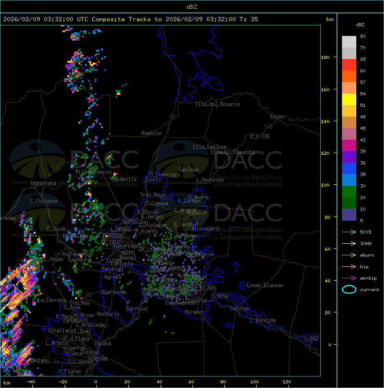Select the purple 36 dBZ color swatch
384x388 pixels.
point(349,157)
